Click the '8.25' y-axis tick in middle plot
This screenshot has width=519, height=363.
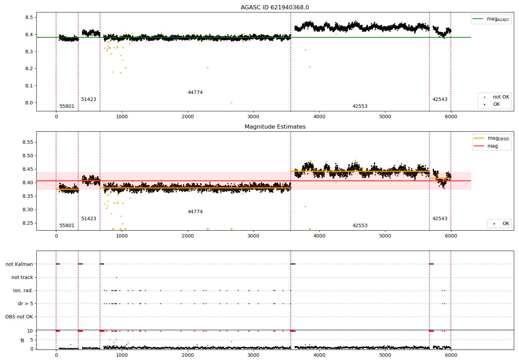28,223
